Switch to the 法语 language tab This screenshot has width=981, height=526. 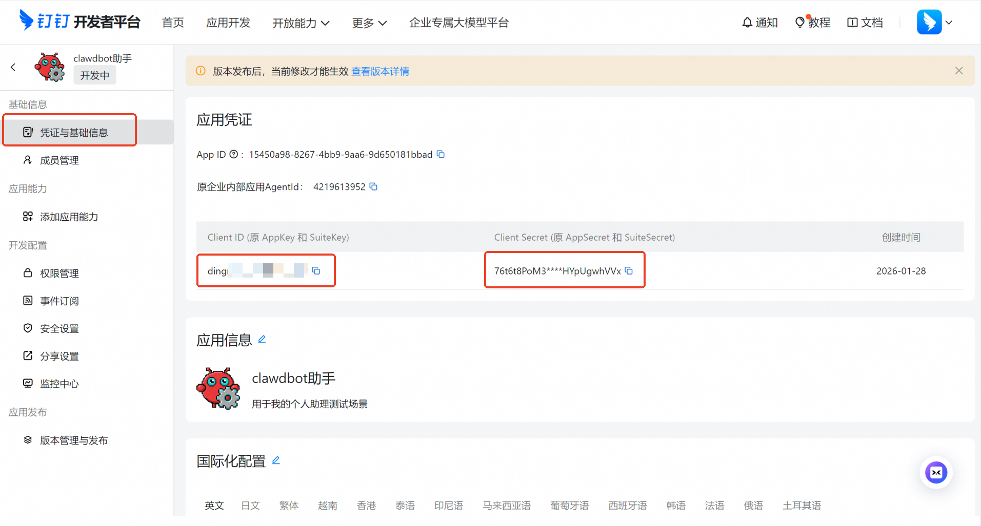(x=714, y=506)
